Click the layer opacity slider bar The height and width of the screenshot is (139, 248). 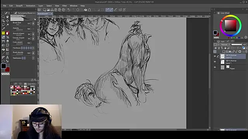[x=237, y=45]
